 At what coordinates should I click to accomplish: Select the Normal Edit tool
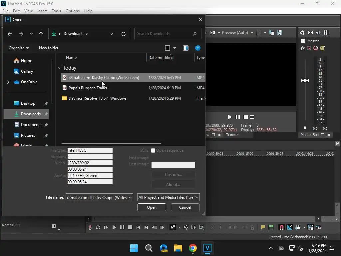tap(173, 227)
